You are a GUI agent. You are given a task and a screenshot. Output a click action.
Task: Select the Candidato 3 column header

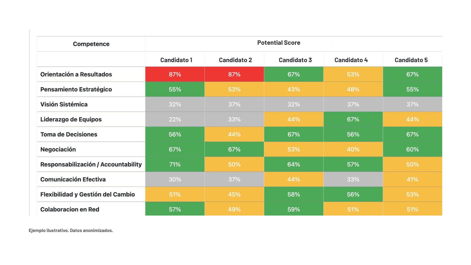click(x=295, y=60)
